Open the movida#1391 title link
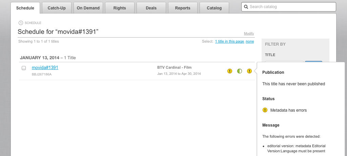The width and height of the screenshot is (347, 156). pyautogui.click(x=45, y=68)
